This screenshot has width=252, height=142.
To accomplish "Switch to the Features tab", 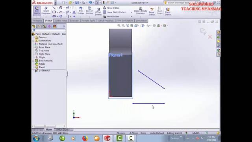I will (x=37, y=21).
